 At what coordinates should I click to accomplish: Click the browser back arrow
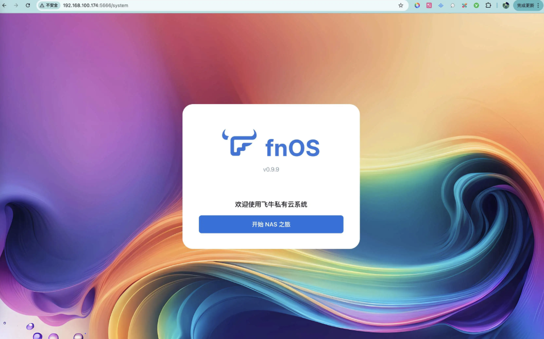click(x=5, y=5)
